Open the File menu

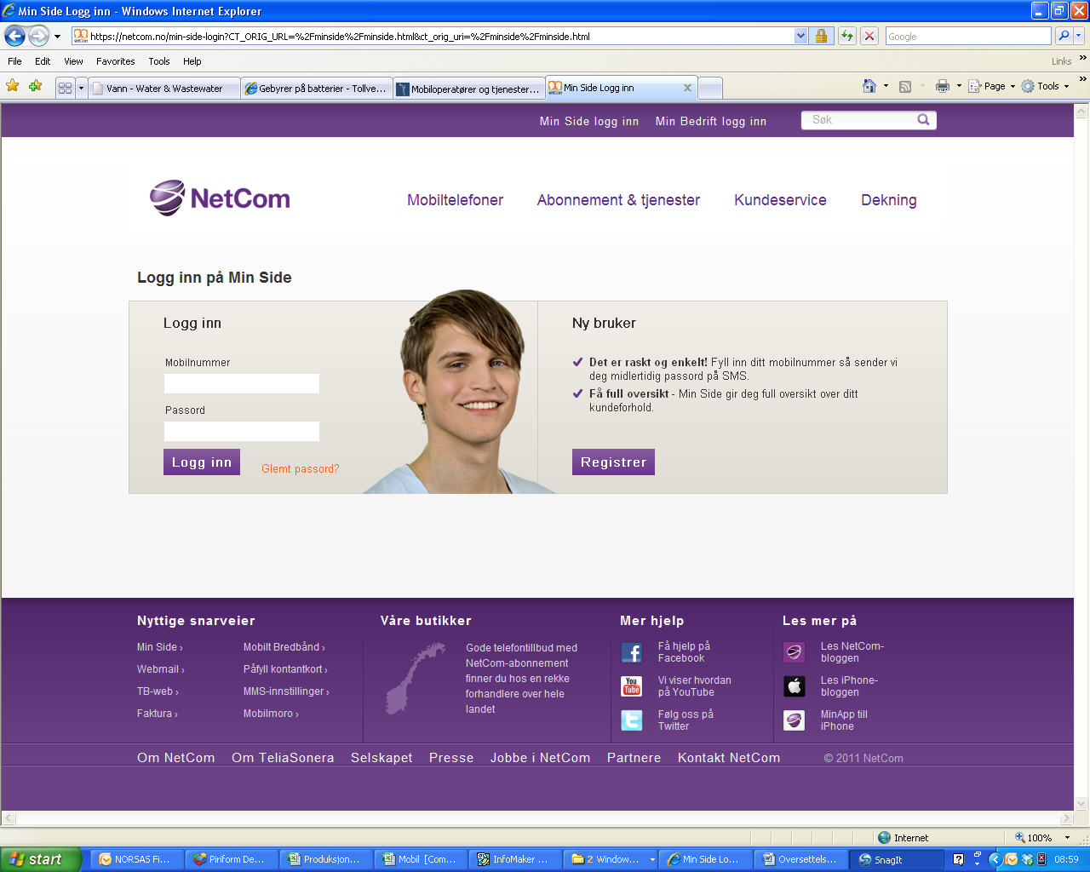14,61
